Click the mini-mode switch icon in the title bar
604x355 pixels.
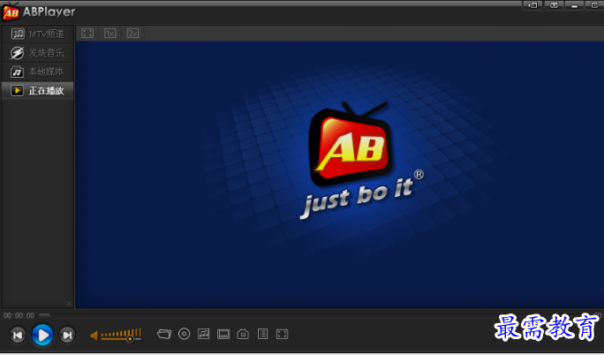(x=532, y=5)
